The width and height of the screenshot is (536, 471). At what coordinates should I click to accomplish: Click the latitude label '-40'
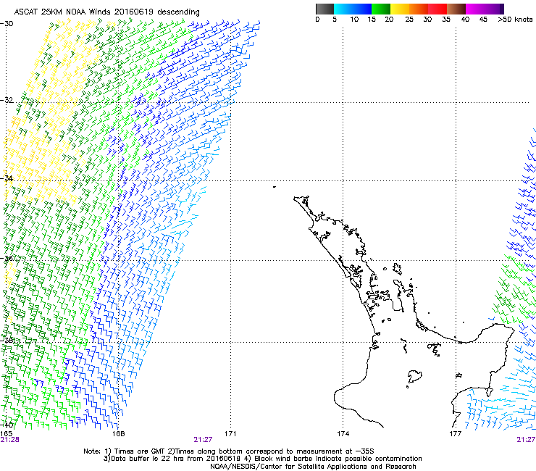coord(7,425)
